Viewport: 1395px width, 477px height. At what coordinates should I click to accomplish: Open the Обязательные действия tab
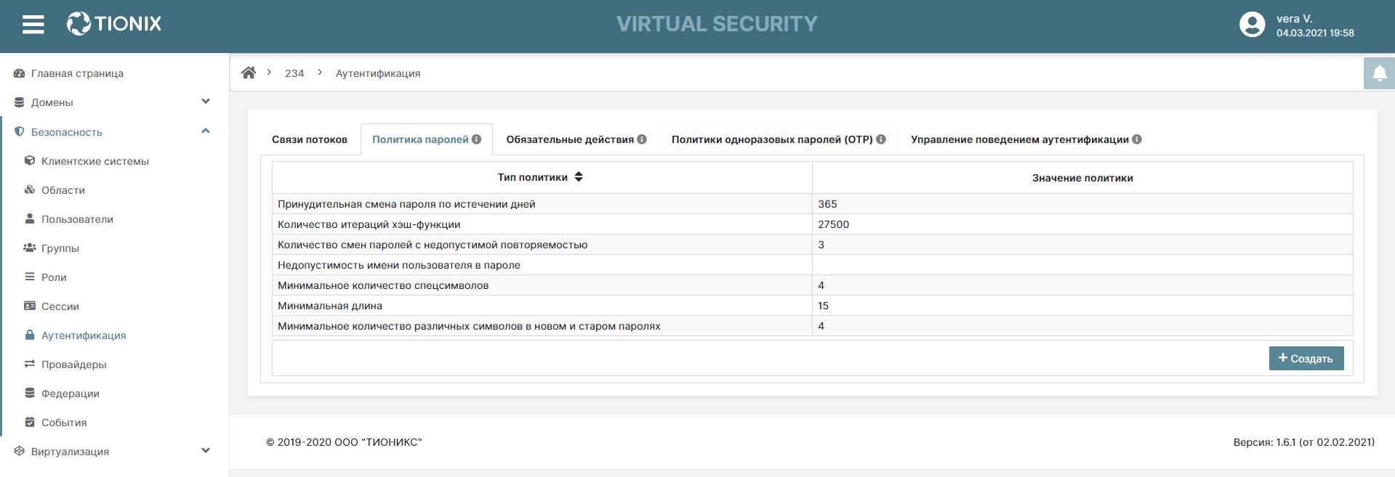pos(576,139)
